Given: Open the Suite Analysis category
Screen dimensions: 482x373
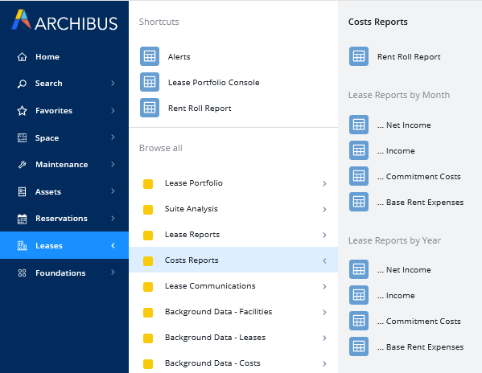Looking at the screenshot, I should [x=233, y=209].
